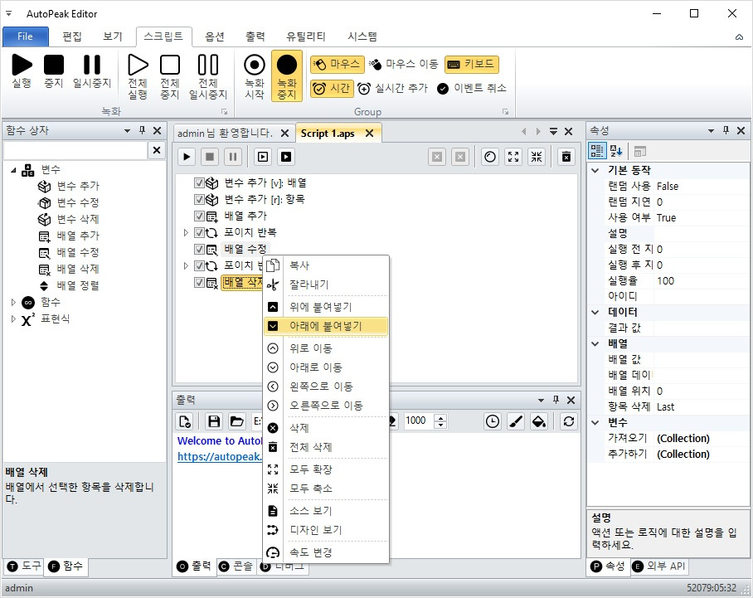The image size is (753, 598).
Task: Expand the 함수 tree node
Action: click(13, 302)
